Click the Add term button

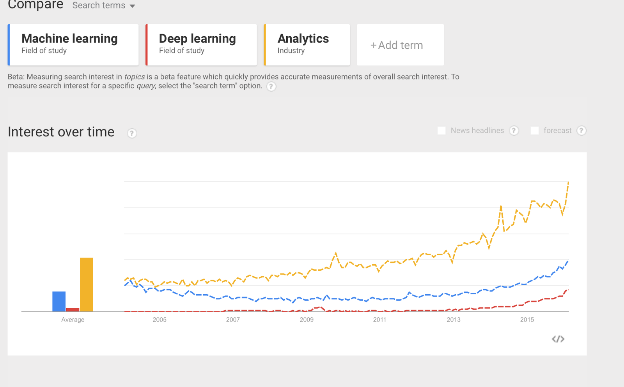pyautogui.click(x=400, y=45)
